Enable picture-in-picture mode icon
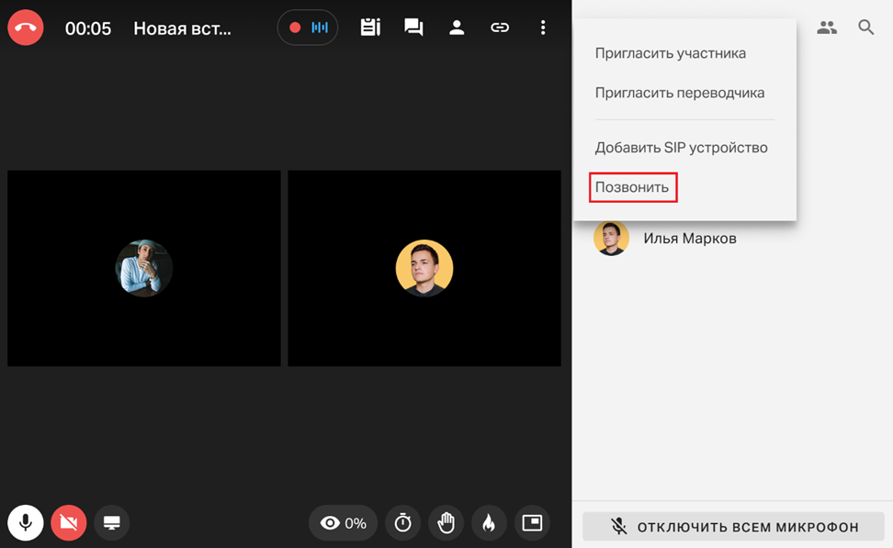 [x=532, y=523]
